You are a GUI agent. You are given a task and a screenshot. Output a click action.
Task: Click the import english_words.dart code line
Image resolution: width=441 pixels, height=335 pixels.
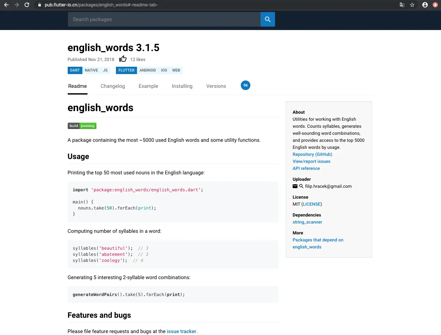pos(138,190)
